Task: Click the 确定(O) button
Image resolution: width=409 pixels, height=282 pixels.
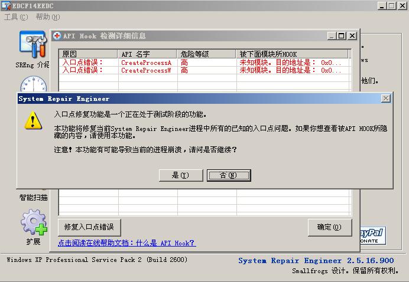Action: point(330,227)
